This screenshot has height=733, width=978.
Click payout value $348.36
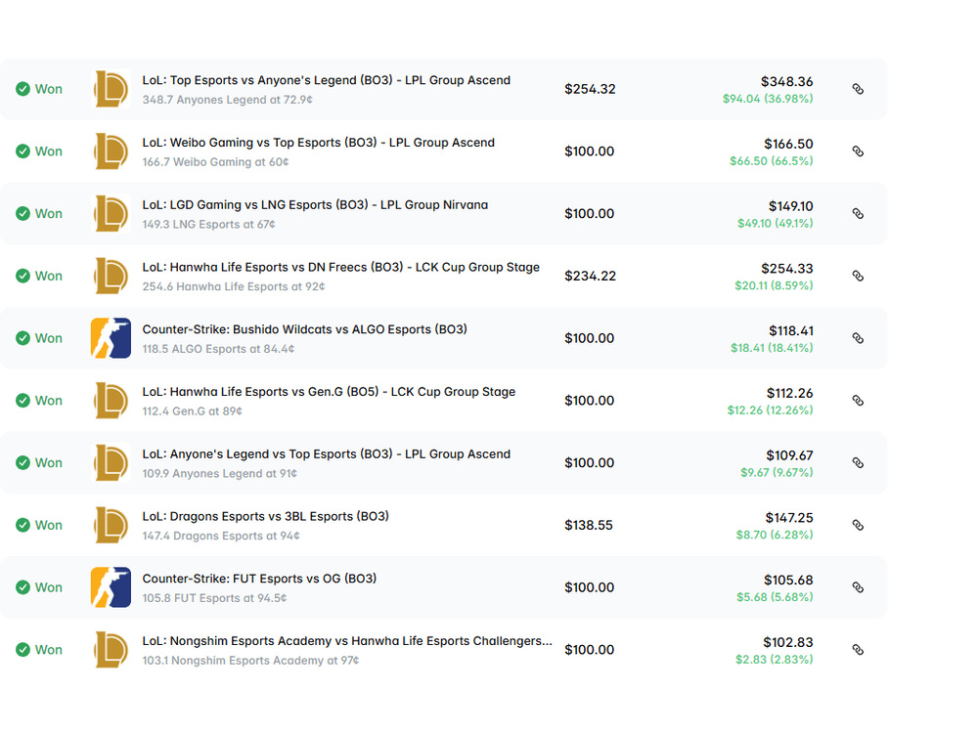(x=786, y=82)
